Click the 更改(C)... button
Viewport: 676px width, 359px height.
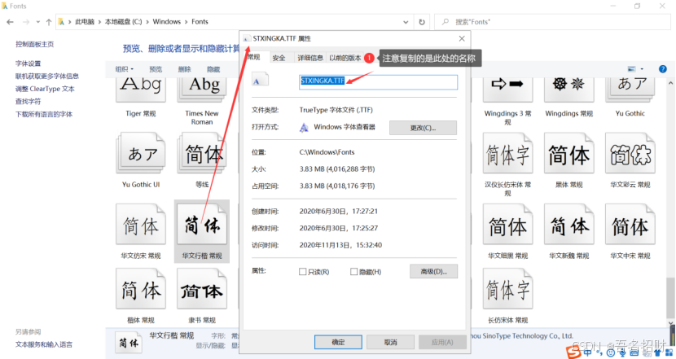point(423,128)
